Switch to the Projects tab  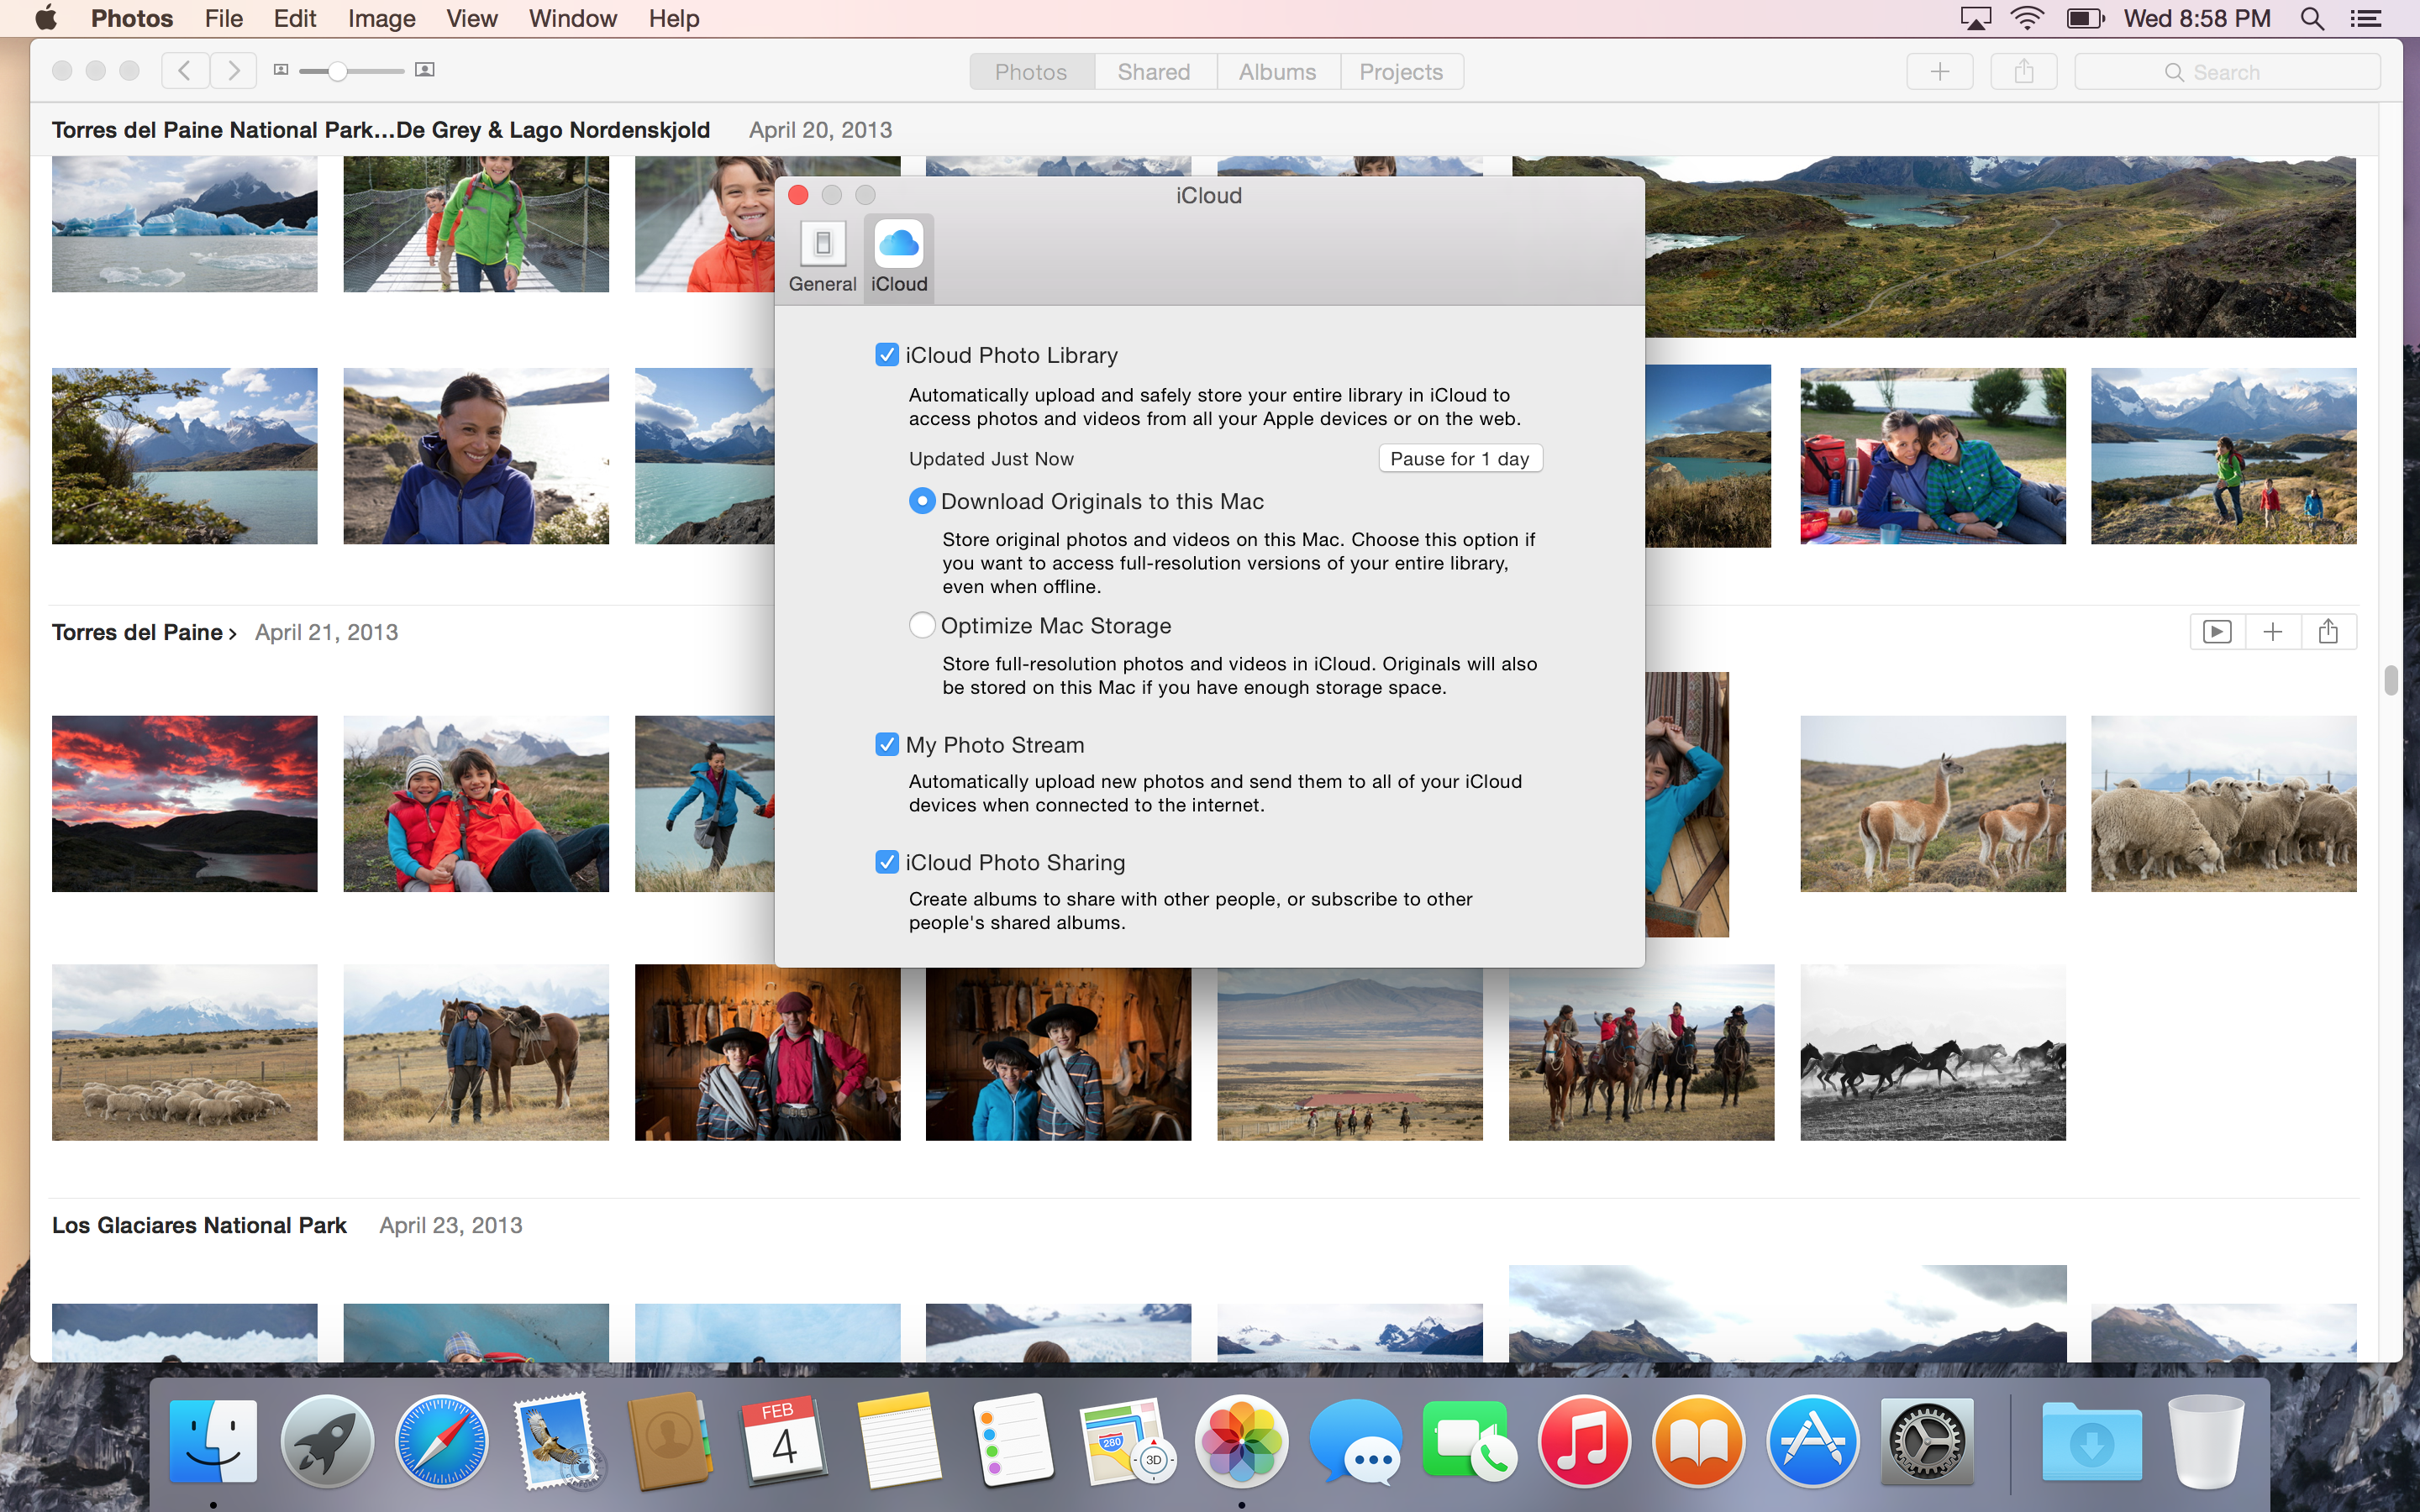tap(1400, 72)
